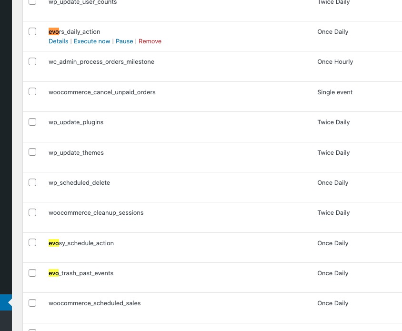Tick the wc_admin_process_orders_milestone checkbox

[x=32, y=61]
